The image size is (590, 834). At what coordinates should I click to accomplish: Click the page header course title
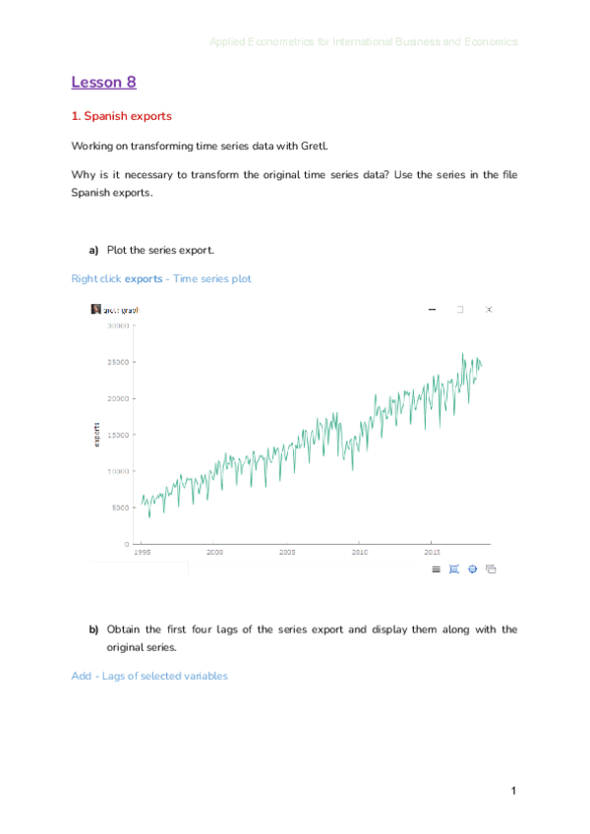pos(363,42)
